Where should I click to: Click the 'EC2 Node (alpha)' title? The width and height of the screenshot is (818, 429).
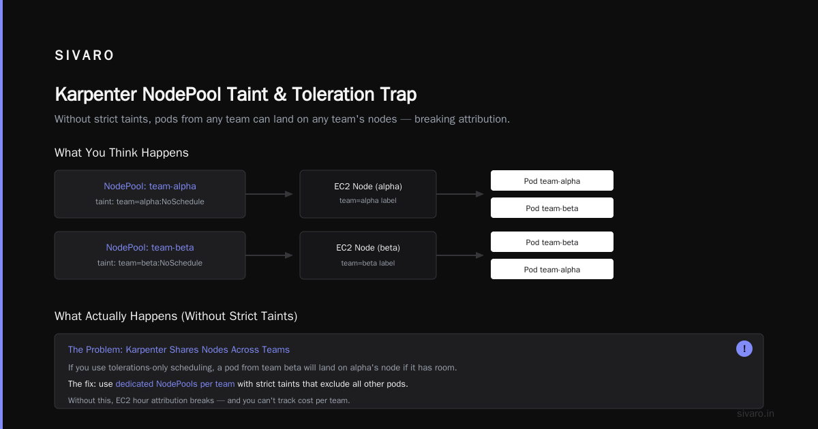click(x=368, y=186)
